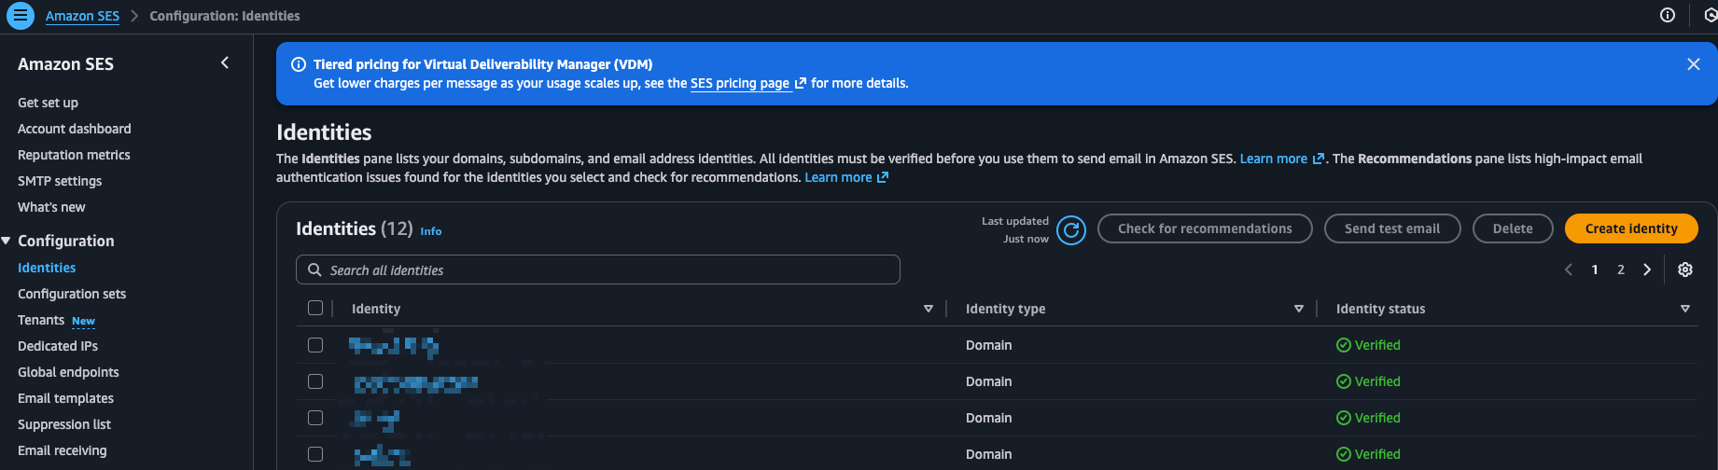
Task: Collapse the Configuration section
Action: click(x=7, y=241)
